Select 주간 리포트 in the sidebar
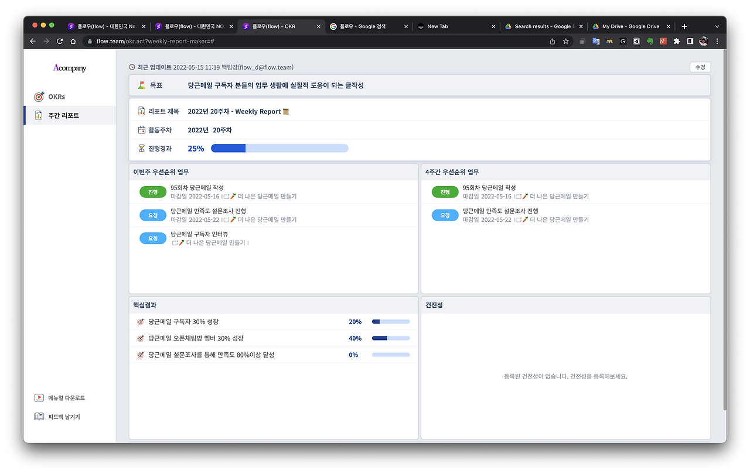 point(70,115)
